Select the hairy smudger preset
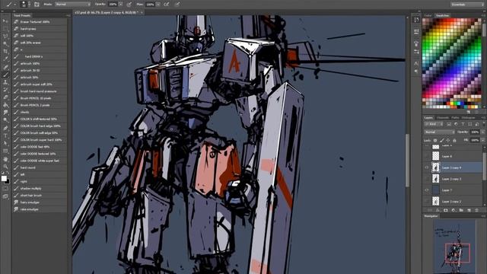 (40, 202)
